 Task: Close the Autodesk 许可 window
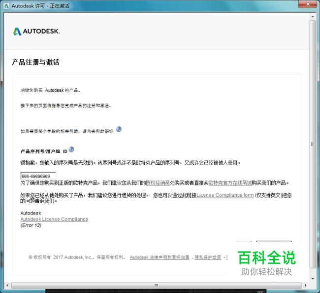308,4
